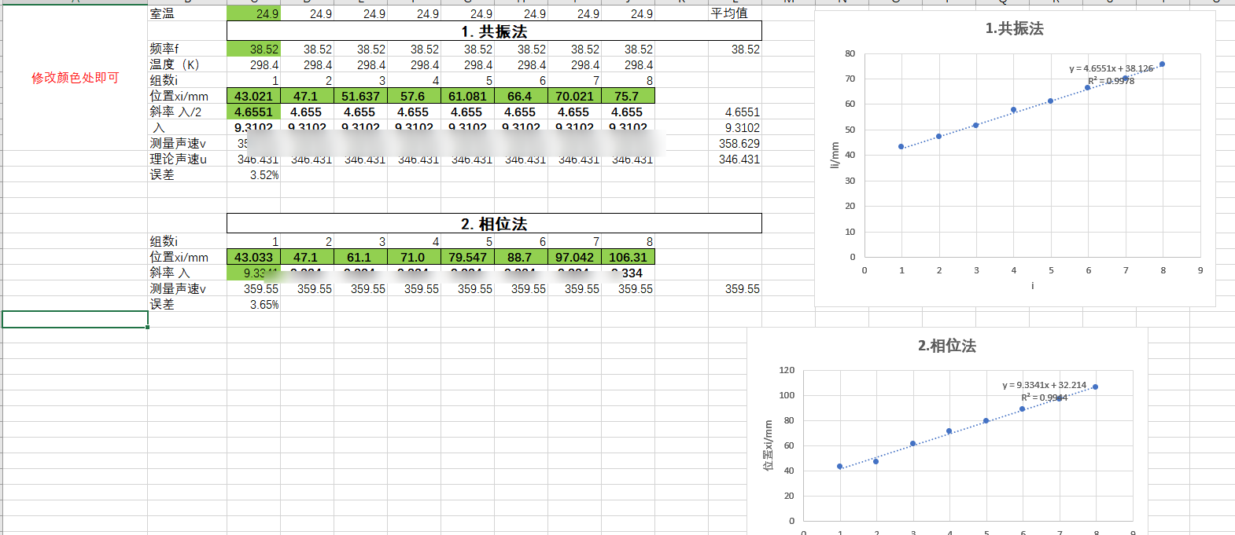The width and height of the screenshot is (1235, 535).
Task: Select the red text "修改颜色处即可" cell
Action: tap(75, 78)
